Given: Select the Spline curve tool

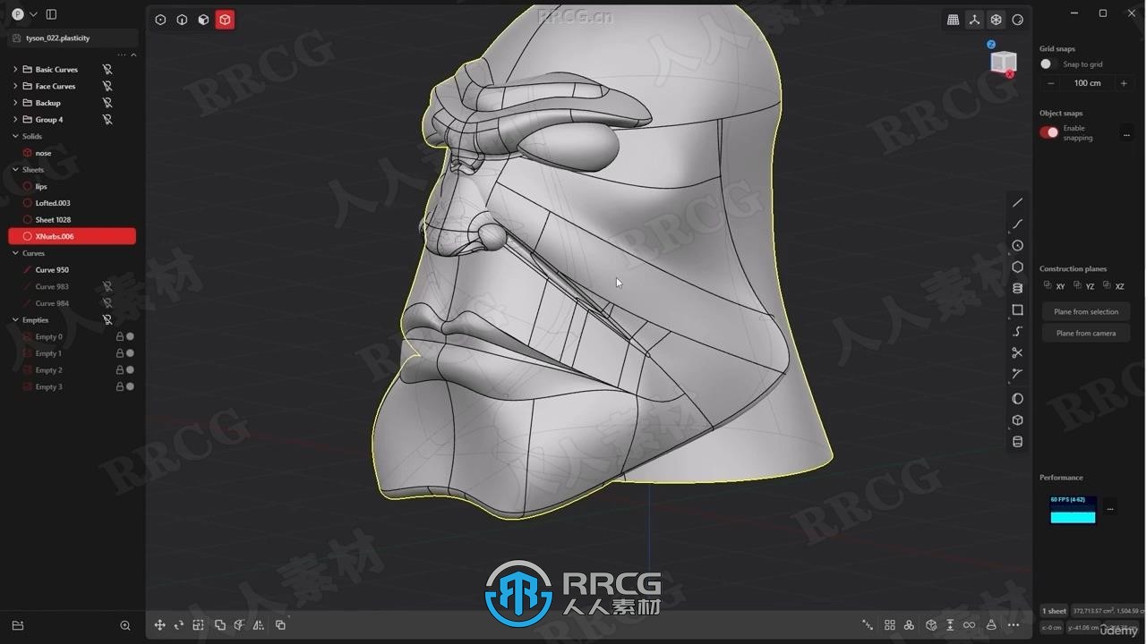Looking at the screenshot, I should pos(1017,224).
